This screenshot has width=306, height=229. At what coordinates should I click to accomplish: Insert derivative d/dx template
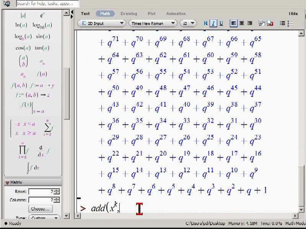click(43, 151)
